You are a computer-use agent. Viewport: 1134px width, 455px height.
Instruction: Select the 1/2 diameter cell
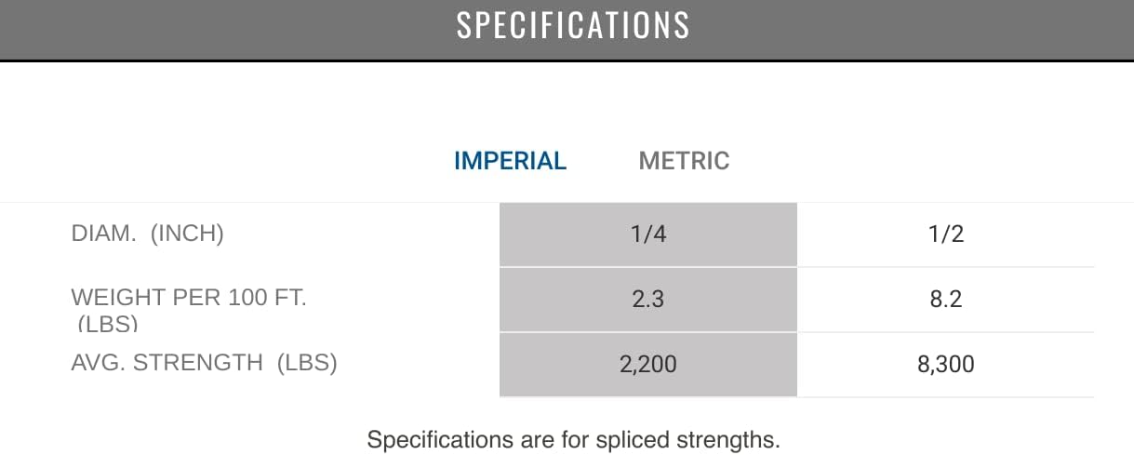point(946,234)
